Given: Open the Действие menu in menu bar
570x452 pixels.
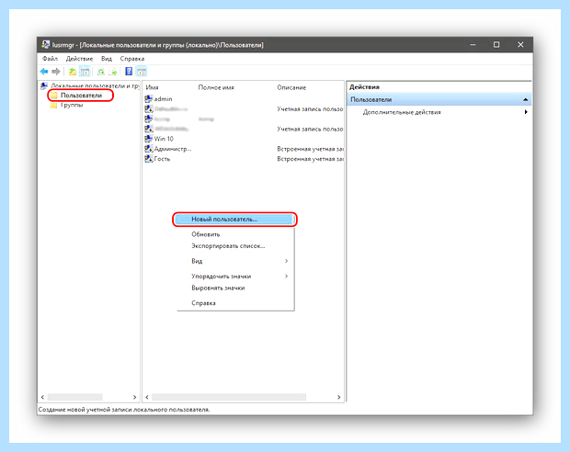Looking at the screenshot, I should (79, 59).
